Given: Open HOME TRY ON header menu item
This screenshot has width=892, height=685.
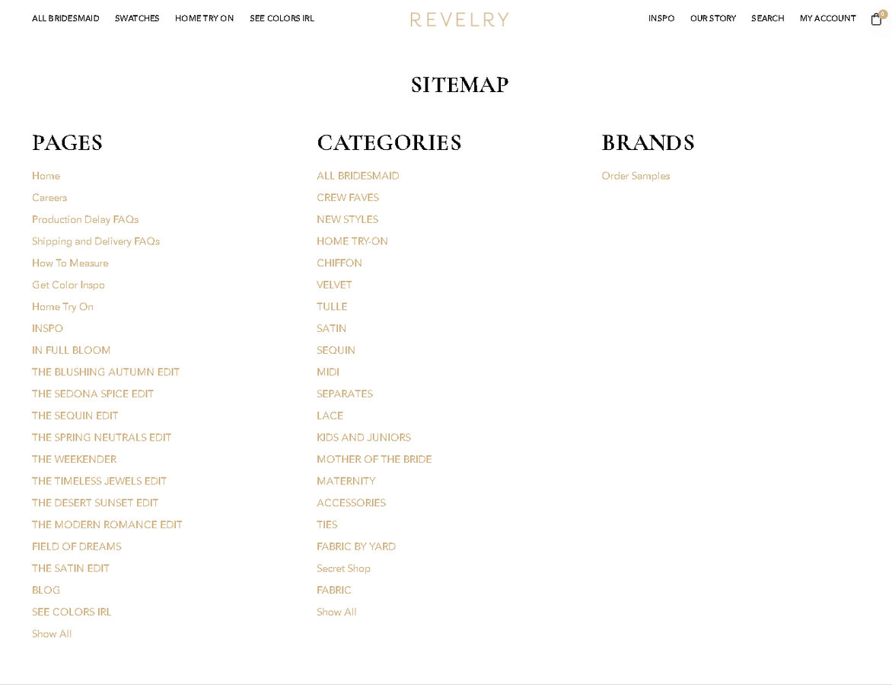Looking at the screenshot, I should tap(204, 18).
